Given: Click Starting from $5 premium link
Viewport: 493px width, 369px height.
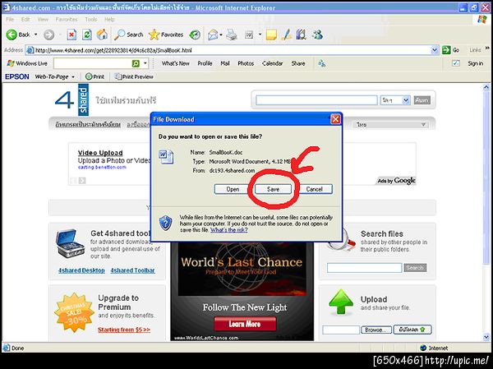Looking at the screenshot, I should tap(124, 330).
